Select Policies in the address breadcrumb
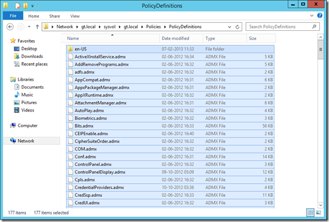This screenshot has width=329, height=222. 153,27
